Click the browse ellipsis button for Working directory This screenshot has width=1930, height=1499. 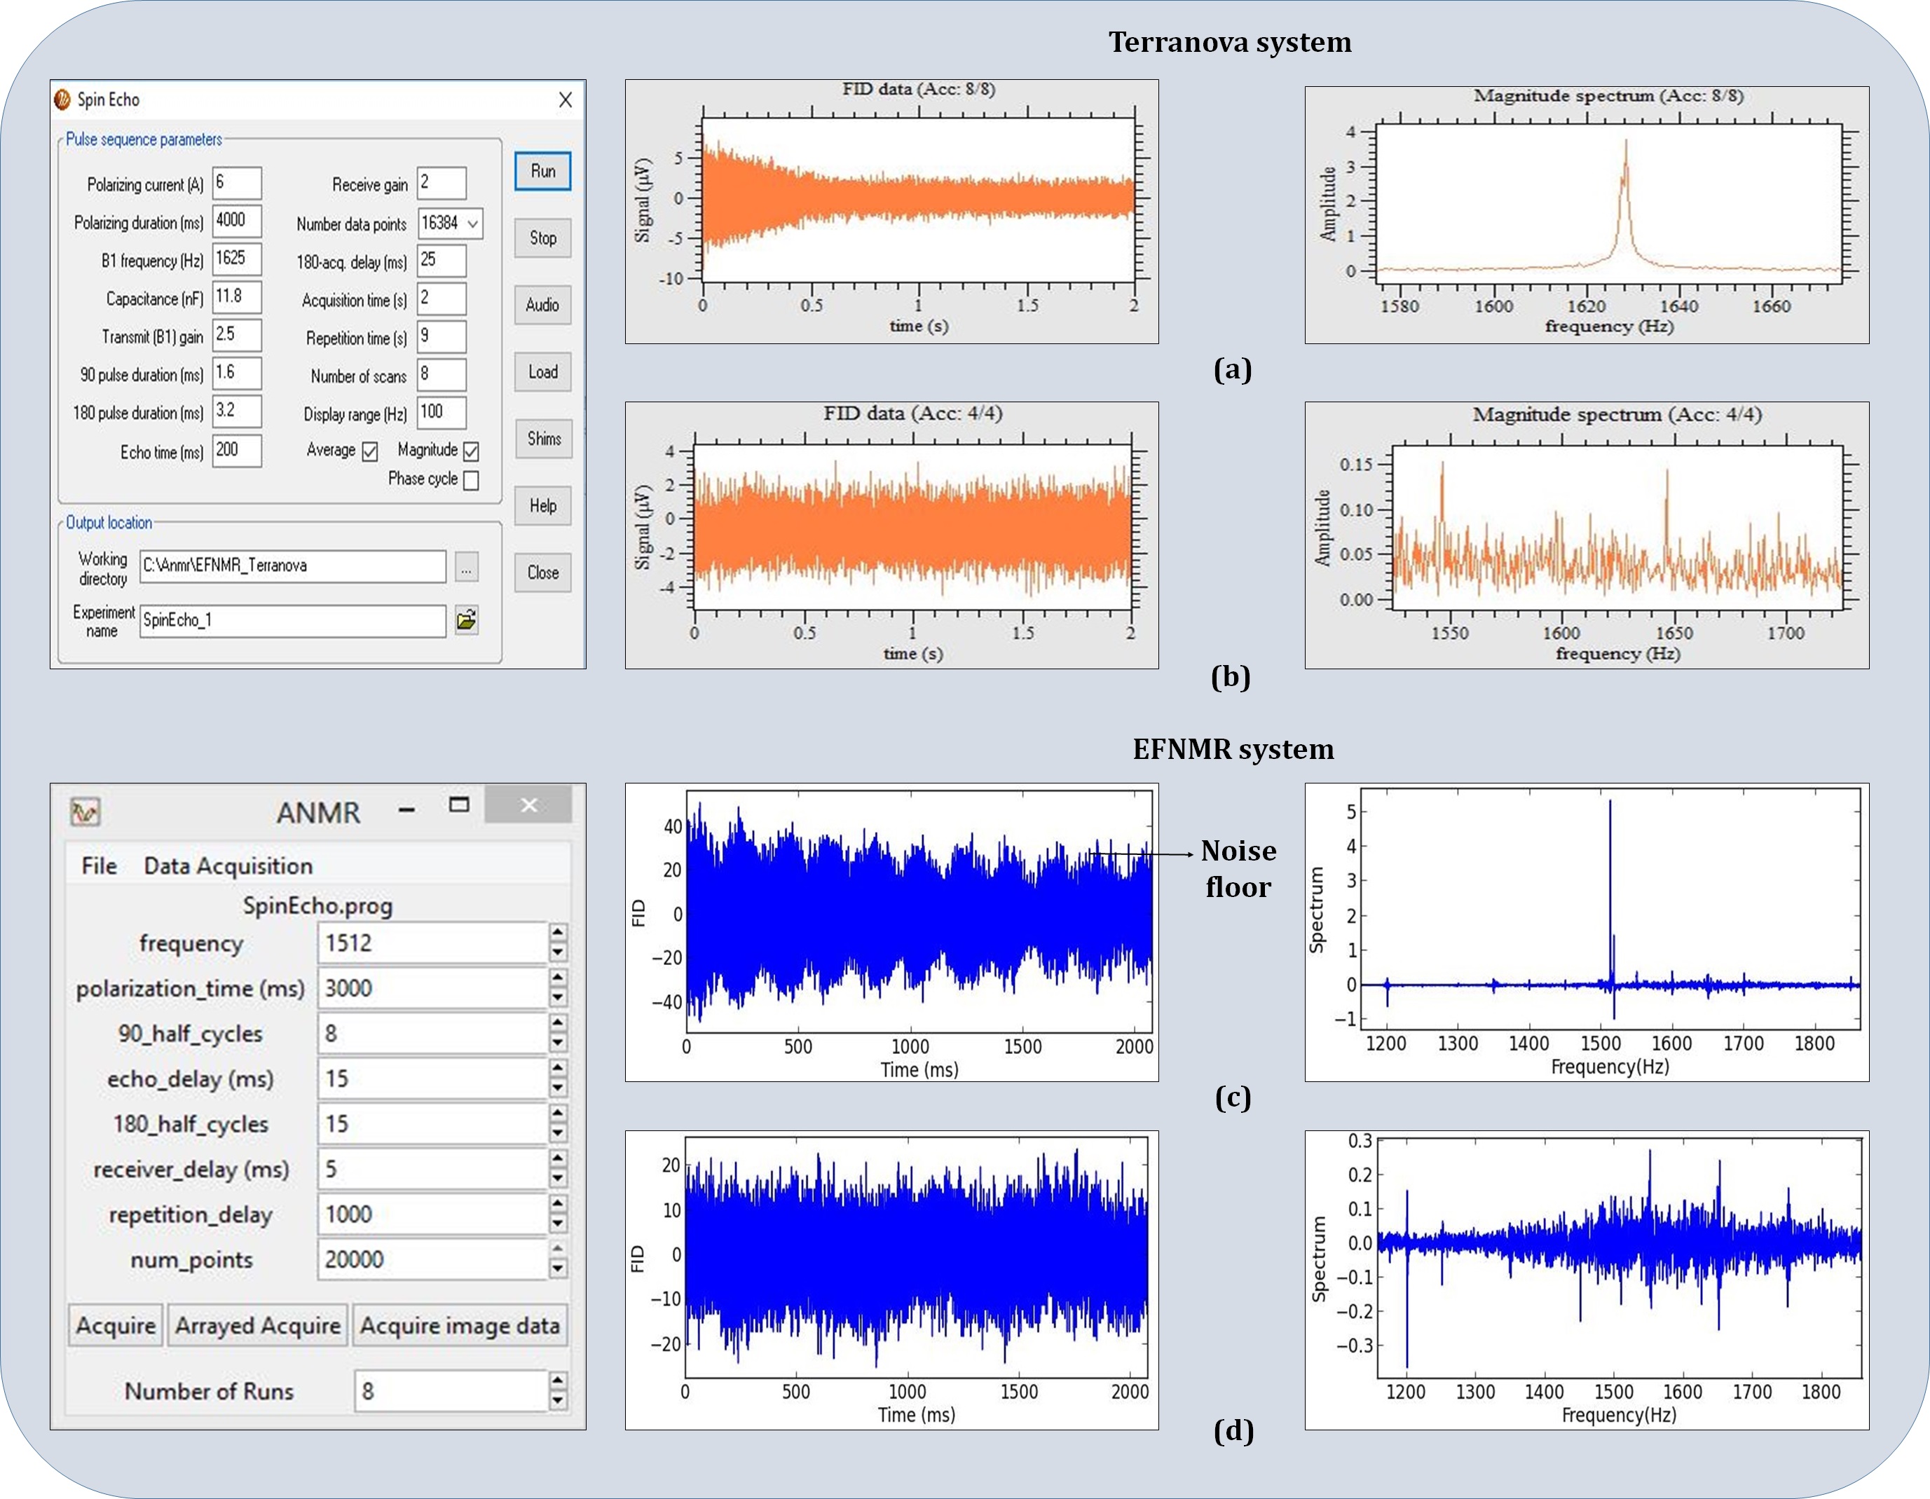click(467, 568)
